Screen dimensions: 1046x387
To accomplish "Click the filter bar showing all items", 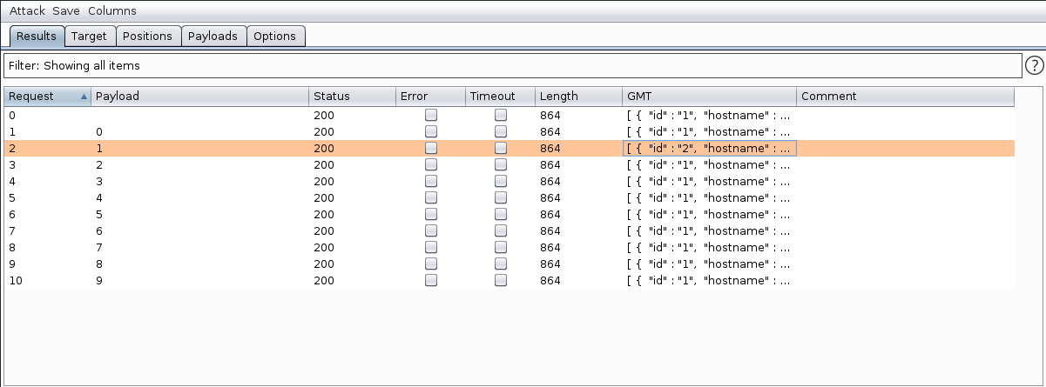I will tap(511, 65).
